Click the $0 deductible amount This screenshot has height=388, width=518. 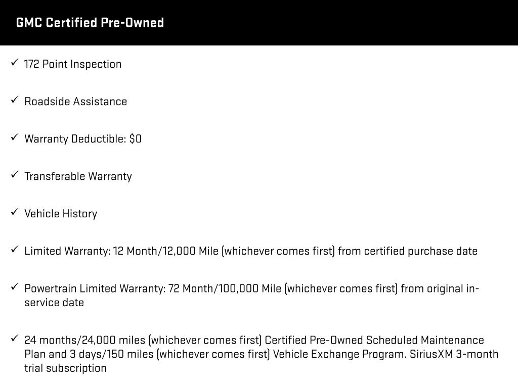pyautogui.click(x=135, y=139)
